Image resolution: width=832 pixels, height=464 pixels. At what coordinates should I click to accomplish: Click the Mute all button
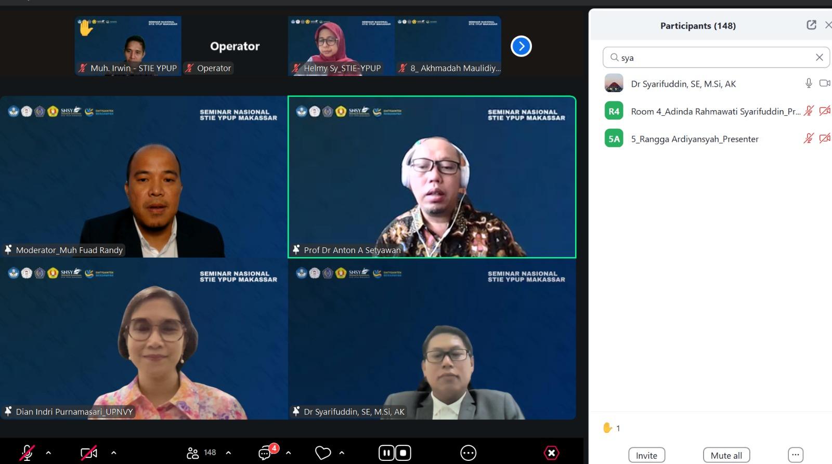coord(726,455)
